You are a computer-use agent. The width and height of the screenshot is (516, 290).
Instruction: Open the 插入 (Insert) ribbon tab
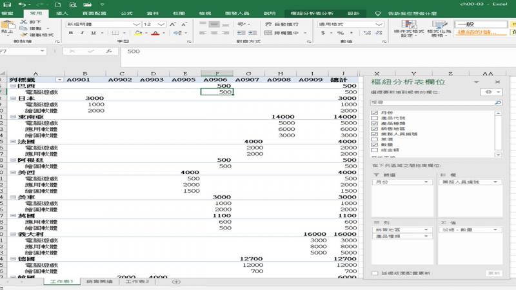click(x=62, y=14)
